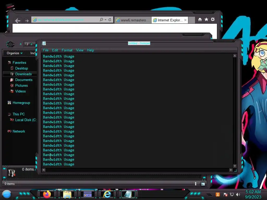Click Notepad horizontal scrollbar left arrow

(x=44, y=170)
